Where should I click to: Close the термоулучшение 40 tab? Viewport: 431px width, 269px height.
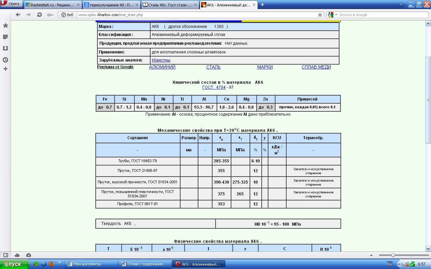136,5
